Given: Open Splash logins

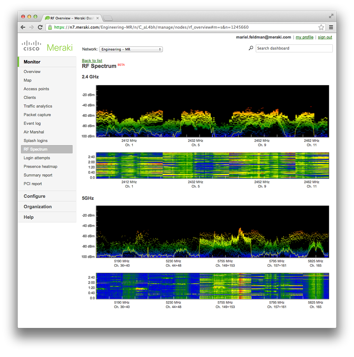Looking at the screenshot, I should 35,141.
